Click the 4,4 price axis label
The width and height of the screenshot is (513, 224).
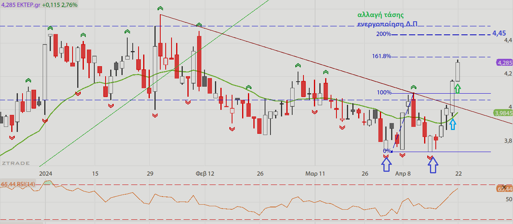pos(508,40)
